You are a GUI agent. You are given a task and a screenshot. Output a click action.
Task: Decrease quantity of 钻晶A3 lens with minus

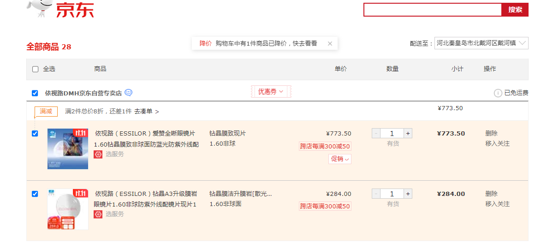376,194
